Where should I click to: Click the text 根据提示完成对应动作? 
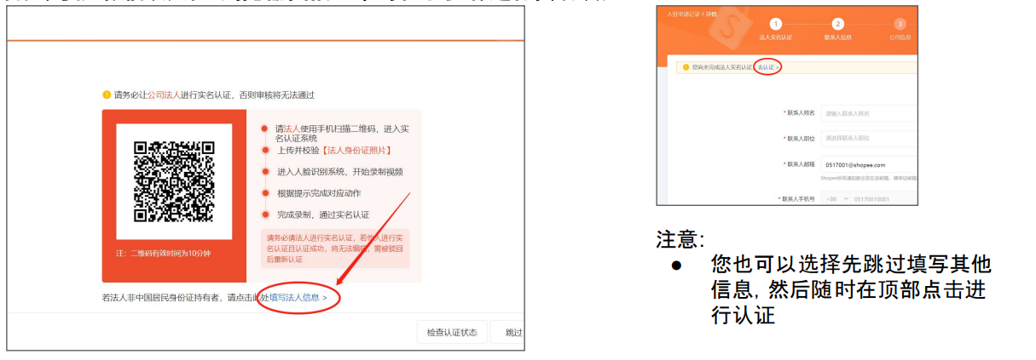pyautogui.click(x=318, y=193)
